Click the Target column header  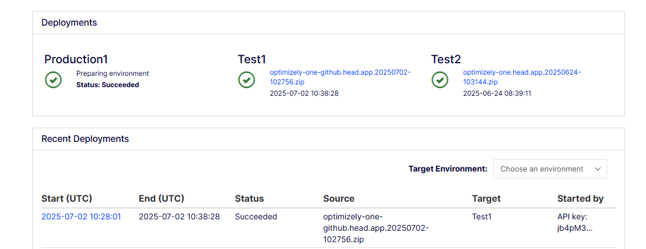point(486,198)
